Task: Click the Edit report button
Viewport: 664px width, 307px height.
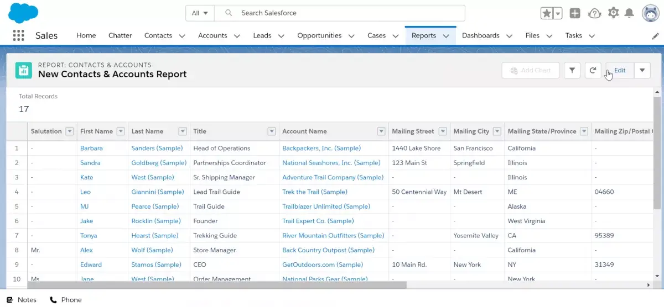Action: [620, 70]
